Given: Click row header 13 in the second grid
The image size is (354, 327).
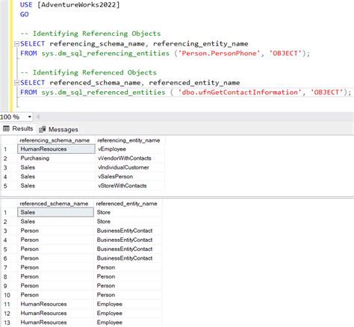Looking at the screenshot, I should click(9, 323).
